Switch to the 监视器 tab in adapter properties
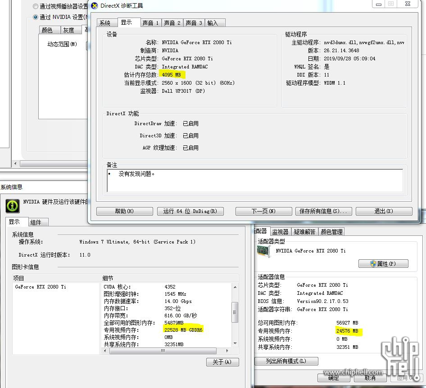This screenshot has width=426, height=388. (281, 232)
